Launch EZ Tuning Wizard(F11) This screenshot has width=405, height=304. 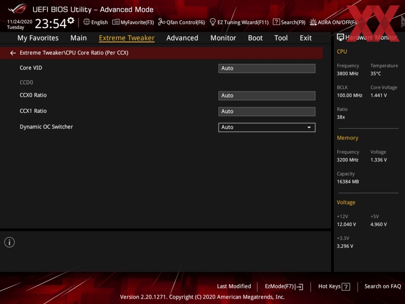coord(239,22)
